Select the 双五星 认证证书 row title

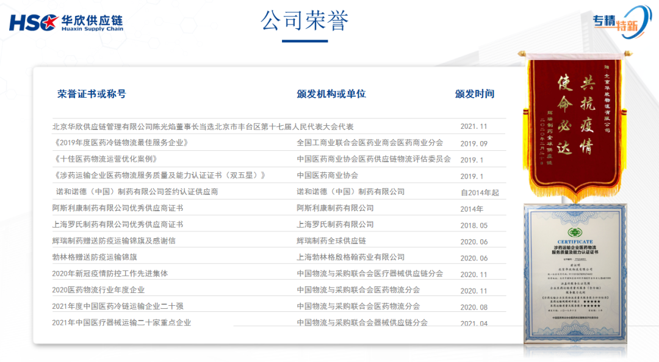coord(159,176)
